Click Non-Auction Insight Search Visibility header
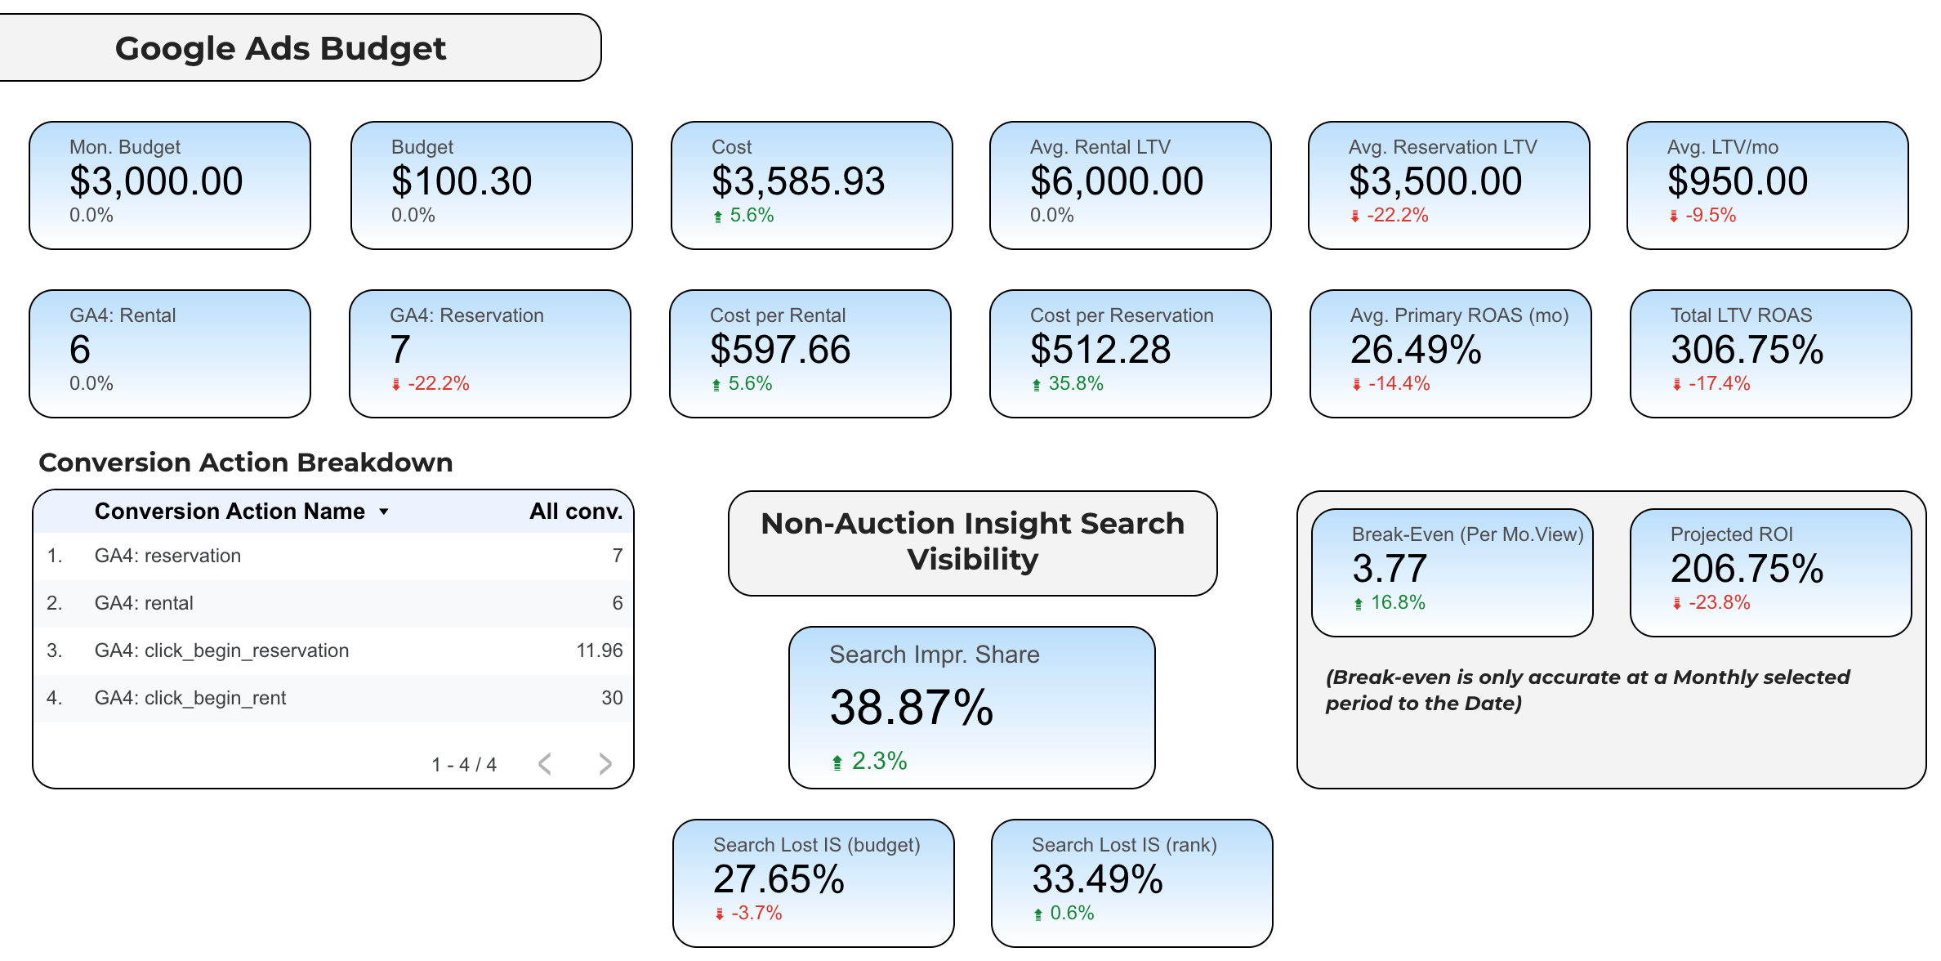This screenshot has height=961, width=1941. coord(972,542)
